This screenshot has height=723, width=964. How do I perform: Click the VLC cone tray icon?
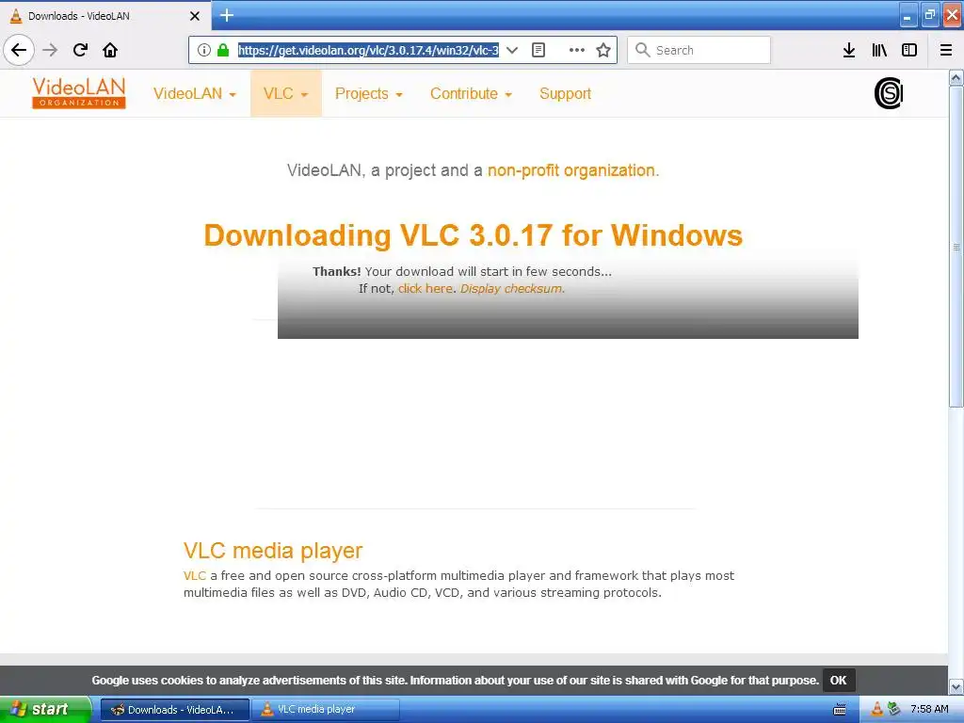pos(876,709)
